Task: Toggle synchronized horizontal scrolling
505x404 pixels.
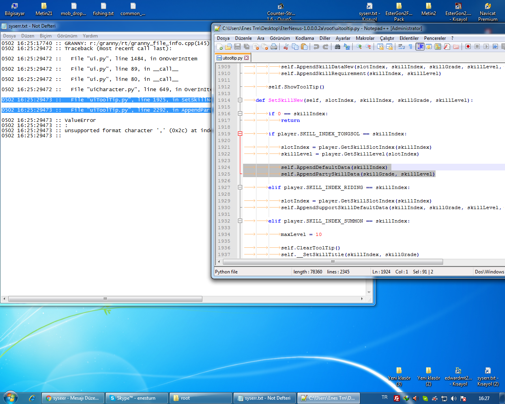Action: (x=389, y=47)
